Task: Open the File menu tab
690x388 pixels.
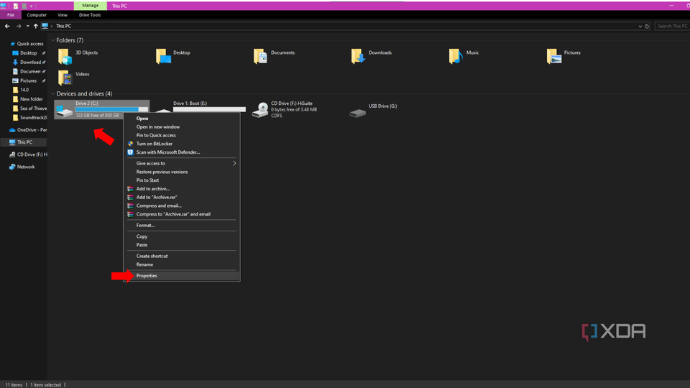Action: (11, 15)
